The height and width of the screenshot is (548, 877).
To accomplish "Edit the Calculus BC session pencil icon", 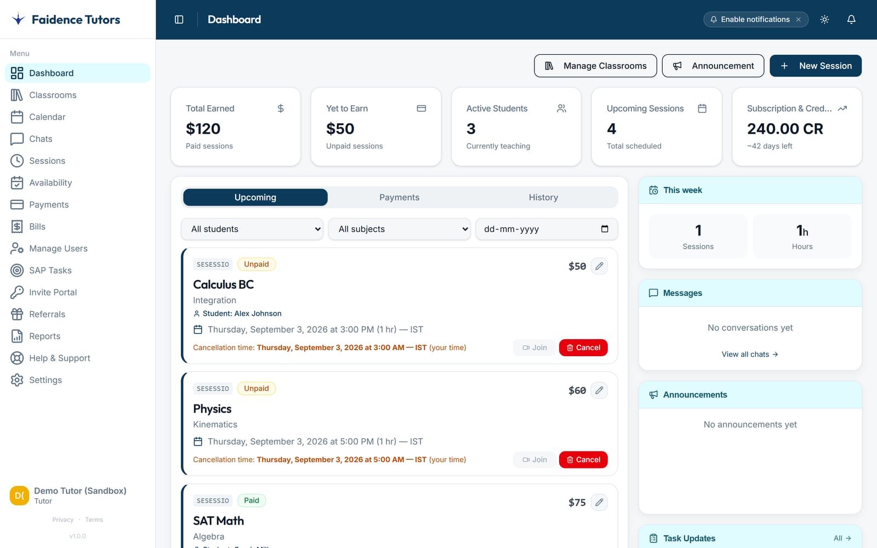I will (599, 266).
